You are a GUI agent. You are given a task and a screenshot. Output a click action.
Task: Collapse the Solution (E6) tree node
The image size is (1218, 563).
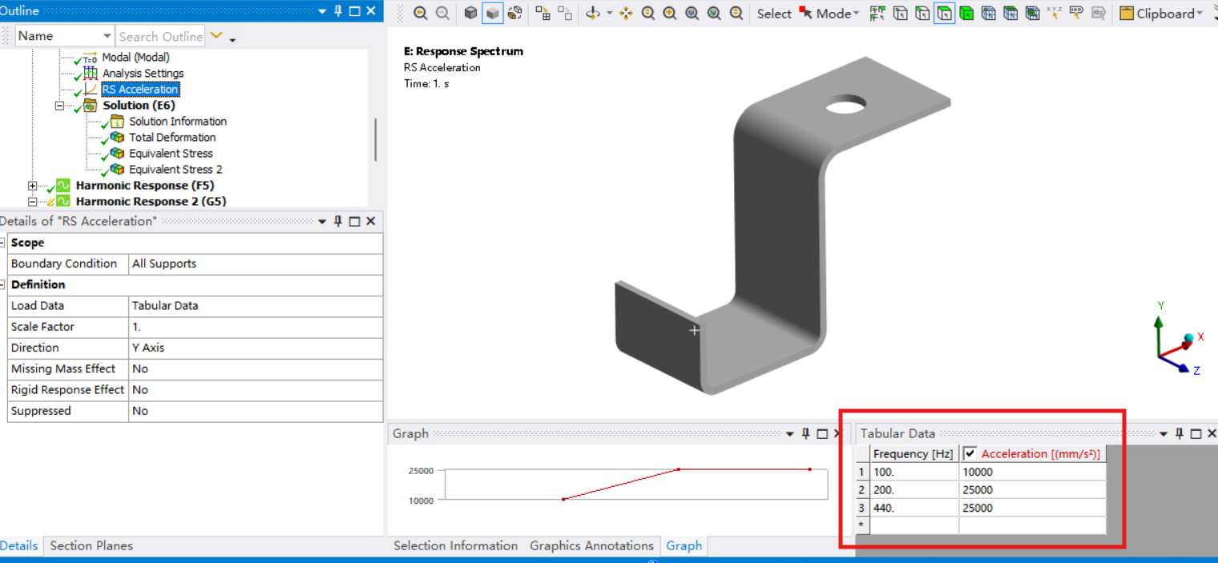coord(59,106)
